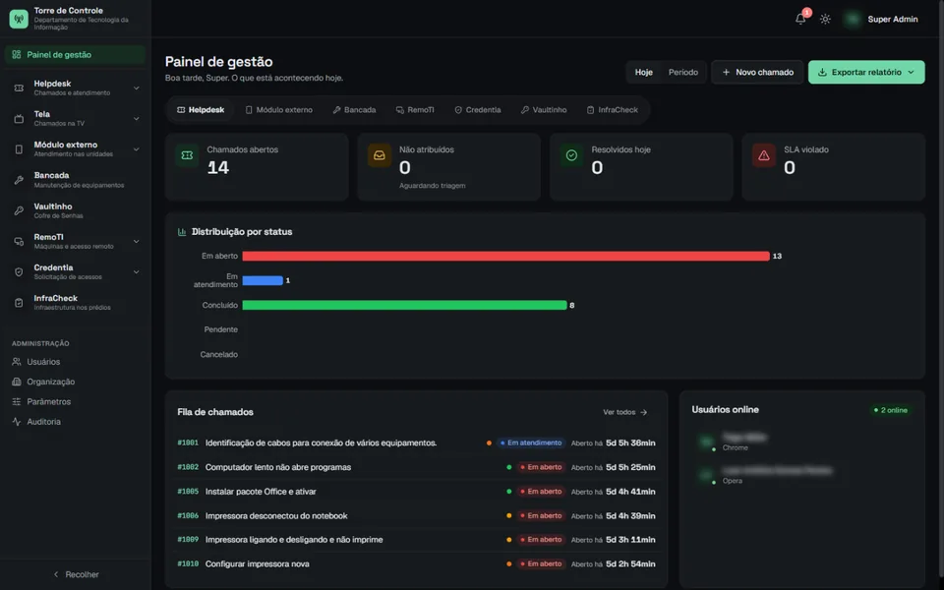The width and height of the screenshot is (944, 590).
Task: Open ticket #1002 Computador lento não abre programas
Action: [x=416, y=467]
